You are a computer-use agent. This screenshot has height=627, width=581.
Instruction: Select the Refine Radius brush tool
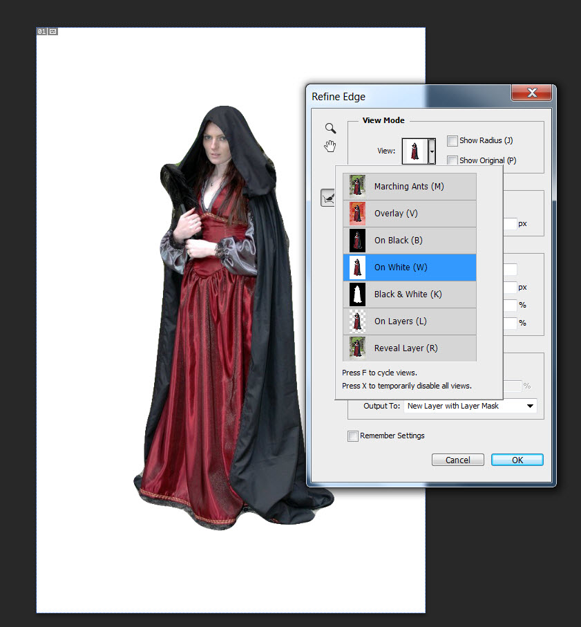click(328, 198)
